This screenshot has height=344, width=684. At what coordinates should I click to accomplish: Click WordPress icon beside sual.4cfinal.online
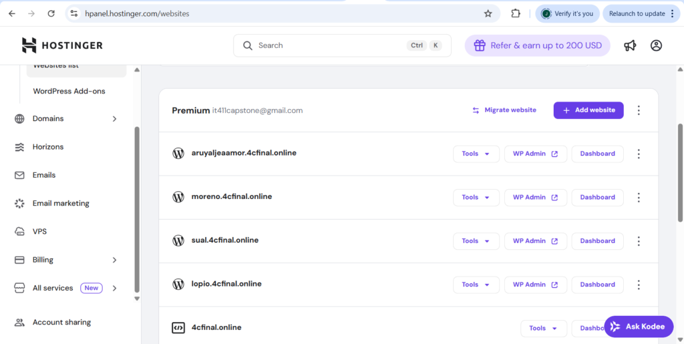click(178, 240)
